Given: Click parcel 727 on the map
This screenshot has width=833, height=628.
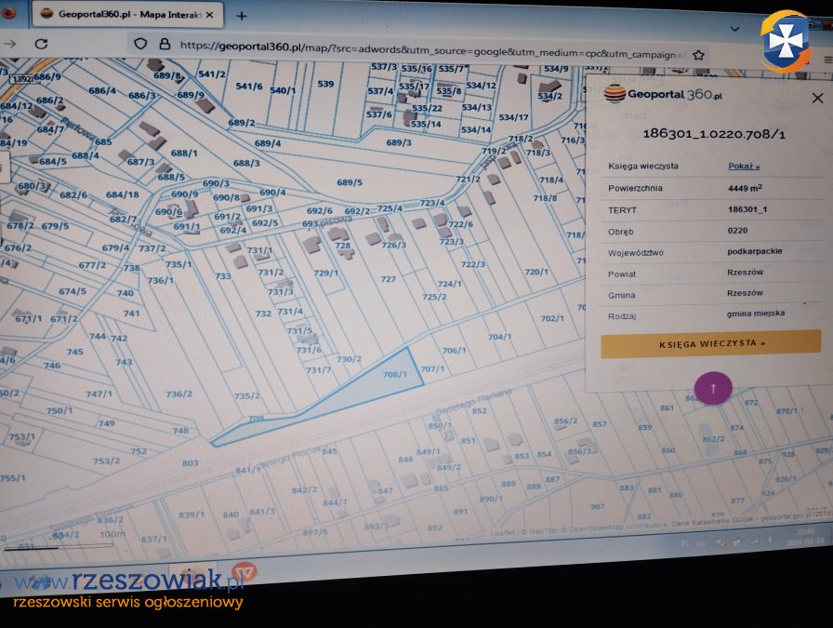Looking at the screenshot, I should tap(389, 279).
